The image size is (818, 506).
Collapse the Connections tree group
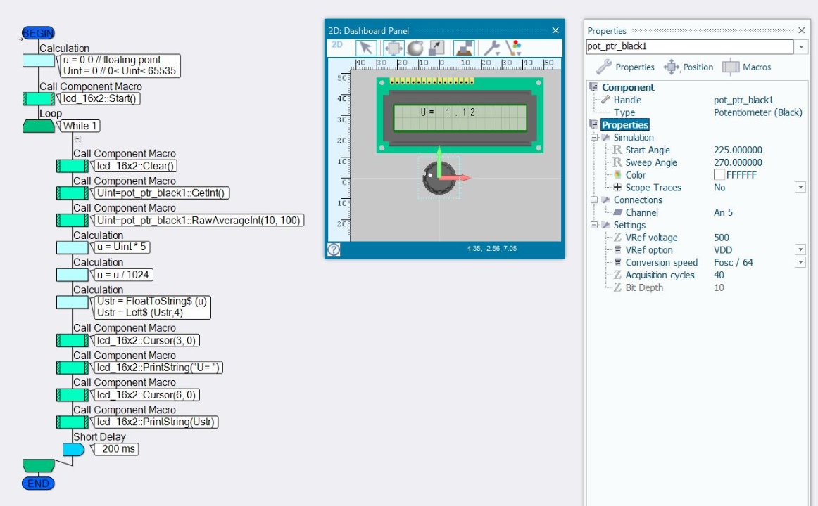click(x=593, y=200)
